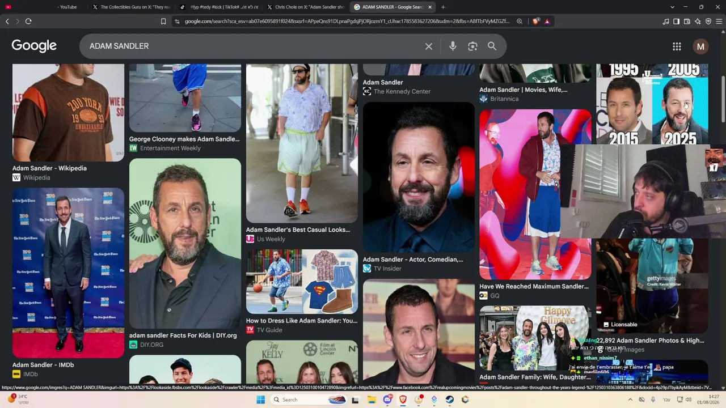Image resolution: width=726 pixels, height=408 pixels.
Task: Click the address bar URL
Action: tap(347, 22)
